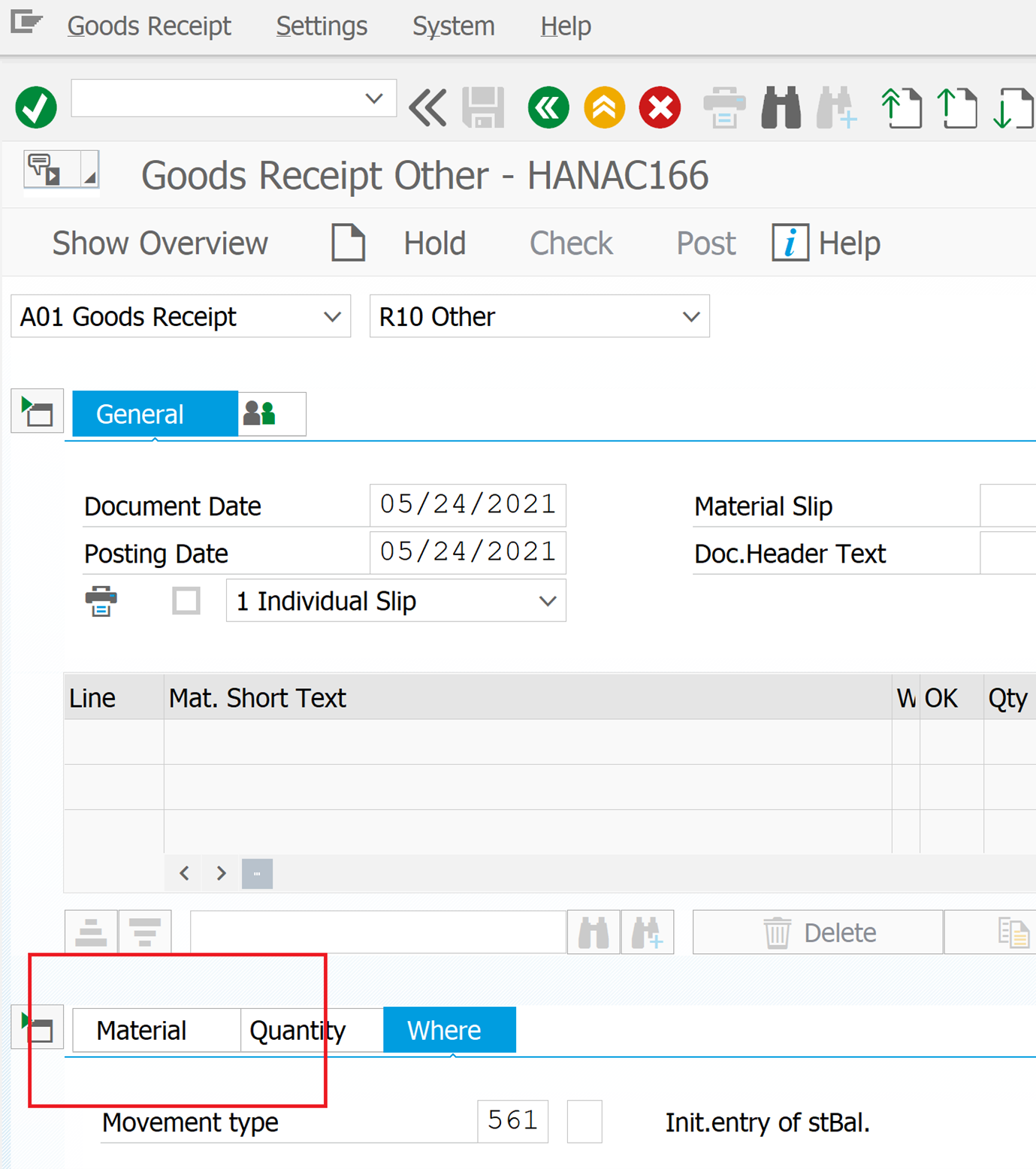
Task: Click the binoculars Find icon in toolbar
Action: (781, 107)
